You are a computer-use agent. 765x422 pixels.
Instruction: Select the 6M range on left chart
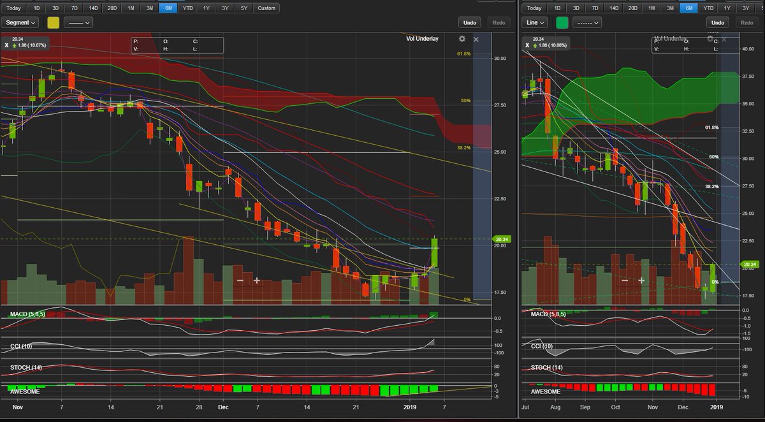pos(168,8)
